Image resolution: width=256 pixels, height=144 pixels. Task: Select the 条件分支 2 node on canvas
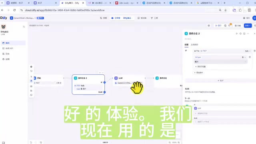(x=88, y=84)
